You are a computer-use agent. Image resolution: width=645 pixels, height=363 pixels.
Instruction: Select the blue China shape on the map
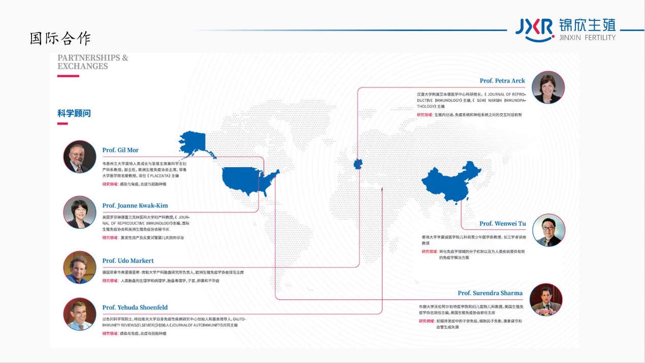451,184
